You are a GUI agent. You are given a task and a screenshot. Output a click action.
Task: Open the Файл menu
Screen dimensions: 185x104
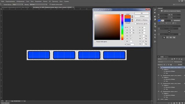(3, 1)
